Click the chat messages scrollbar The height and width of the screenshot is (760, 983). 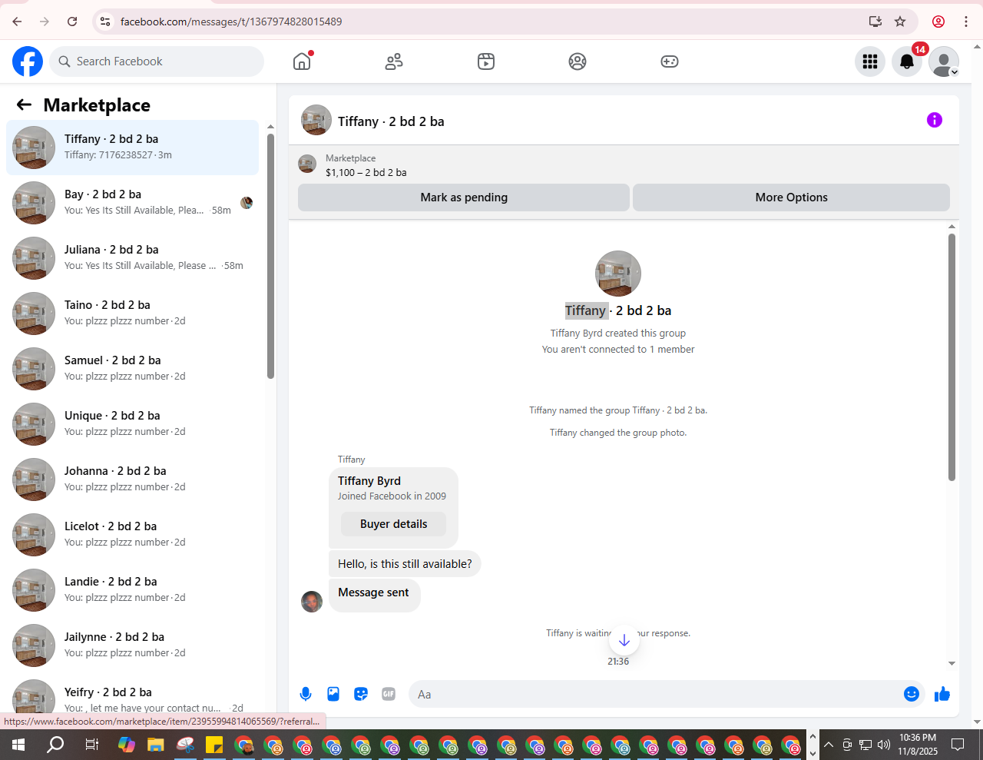[952, 357]
